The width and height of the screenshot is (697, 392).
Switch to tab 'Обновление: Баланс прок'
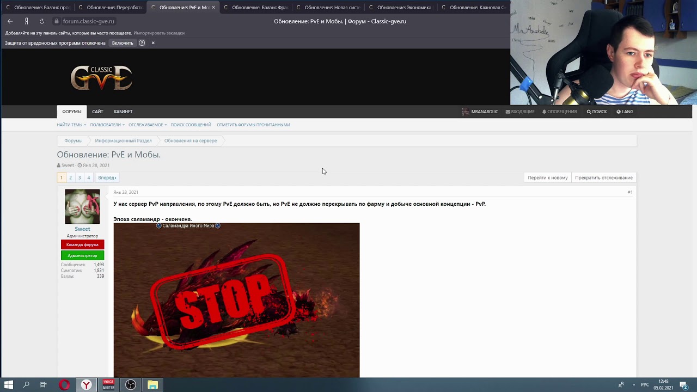point(37,8)
